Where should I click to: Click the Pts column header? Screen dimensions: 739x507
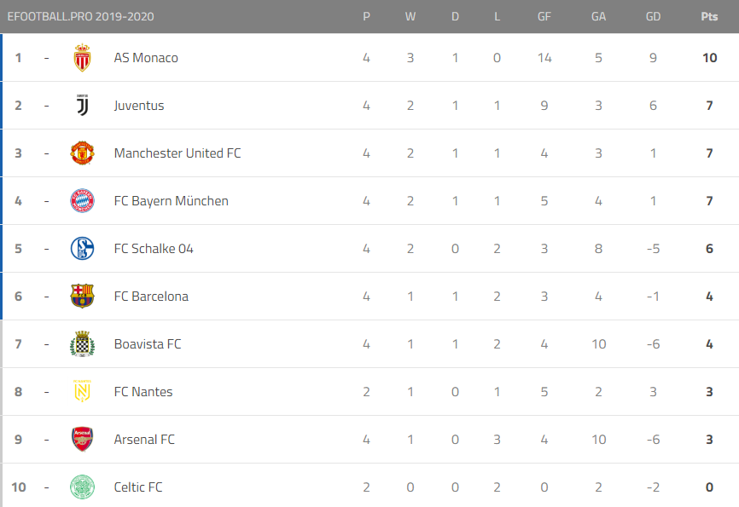(x=709, y=16)
